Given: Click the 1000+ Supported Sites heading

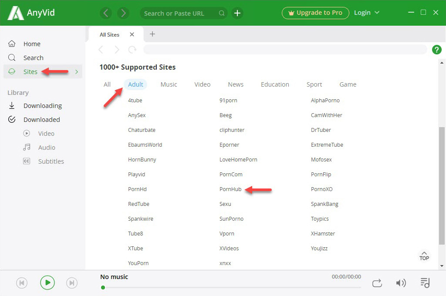Looking at the screenshot, I should point(137,67).
